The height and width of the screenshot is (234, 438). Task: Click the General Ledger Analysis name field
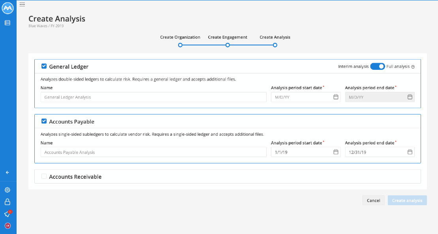tap(154, 97)
